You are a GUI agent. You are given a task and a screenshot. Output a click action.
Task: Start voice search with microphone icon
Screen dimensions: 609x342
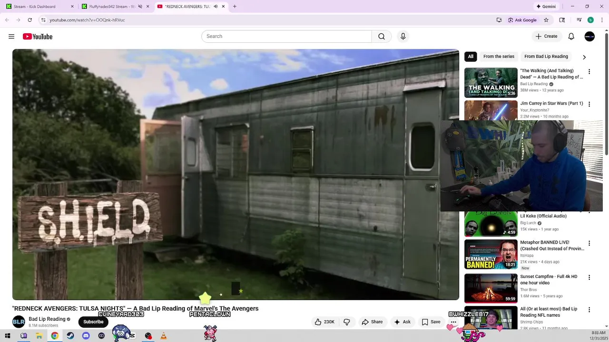pyautogui.click(x=403, y=37)
